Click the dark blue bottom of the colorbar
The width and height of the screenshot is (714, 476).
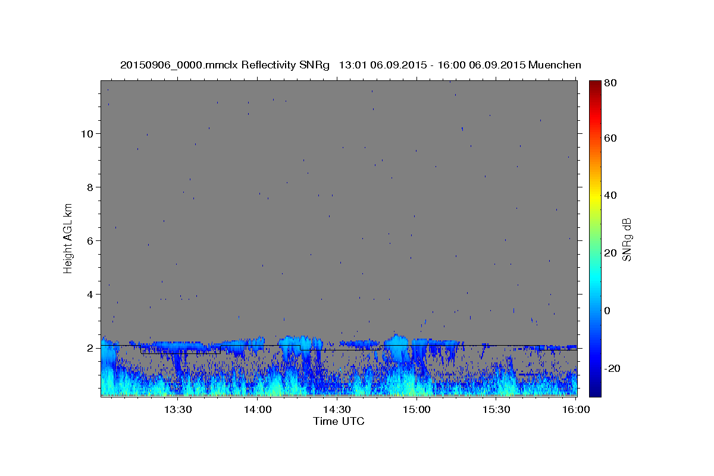click(x=595, y=390)
